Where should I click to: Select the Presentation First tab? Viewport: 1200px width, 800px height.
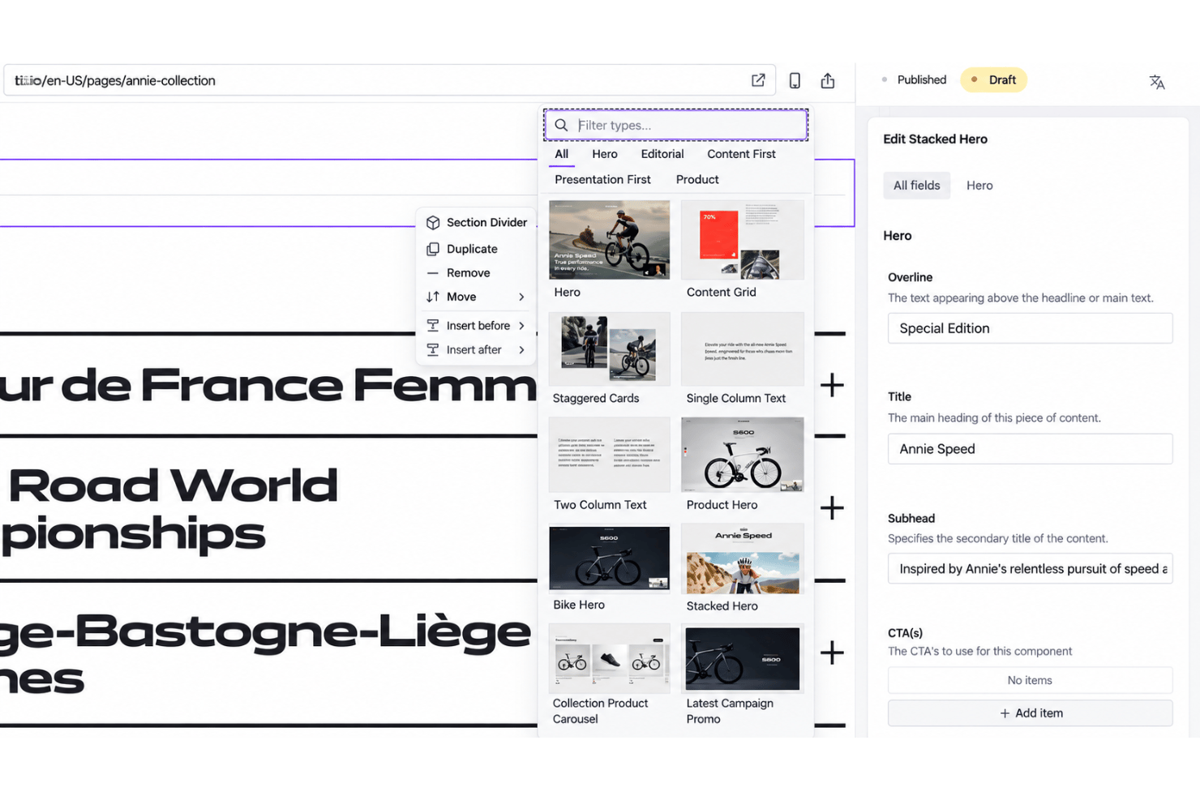[x=602, y=179]
